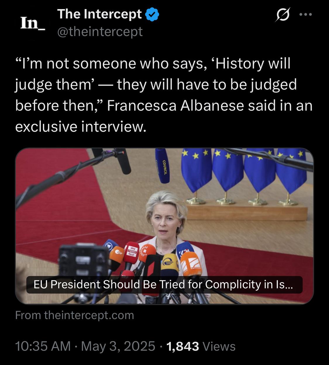Open the Grok slashed-circle icon

[282, 15]
